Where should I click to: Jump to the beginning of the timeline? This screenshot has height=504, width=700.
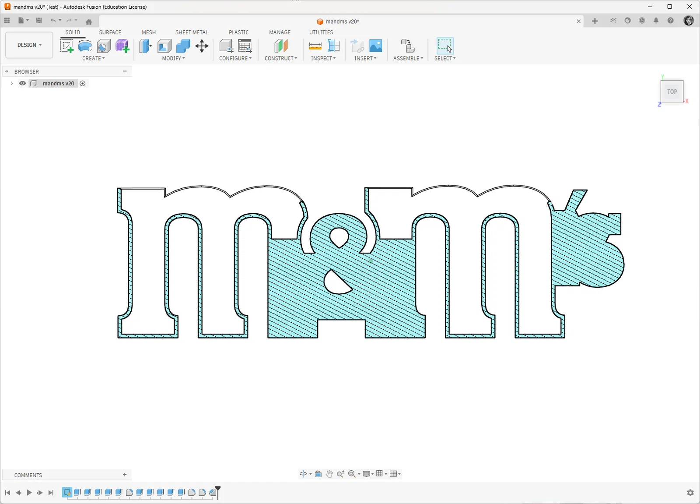7,493
